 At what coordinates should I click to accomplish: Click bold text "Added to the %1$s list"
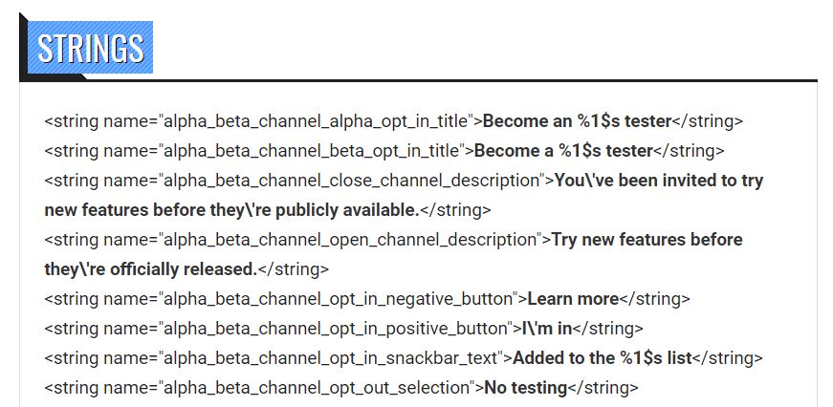[602, 358]
